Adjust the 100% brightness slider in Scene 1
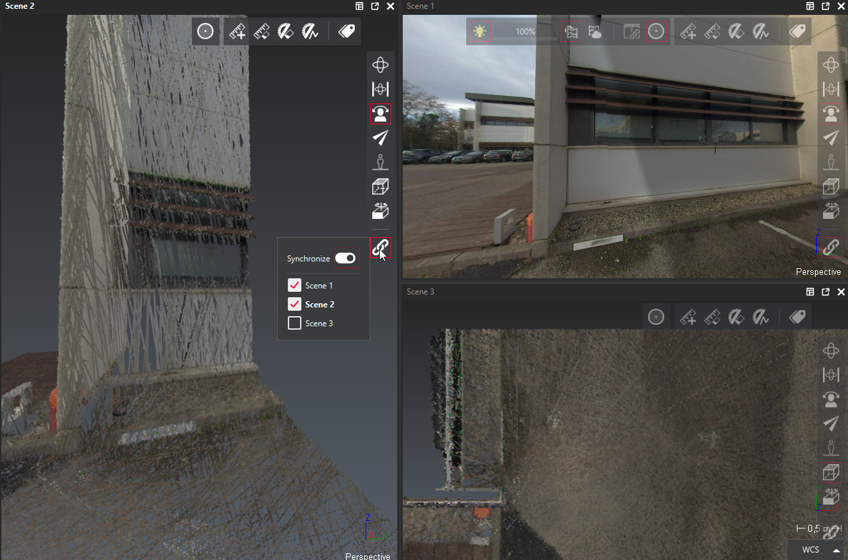The width and height of the screenshot is (848, 560). [x=525, y=32]
